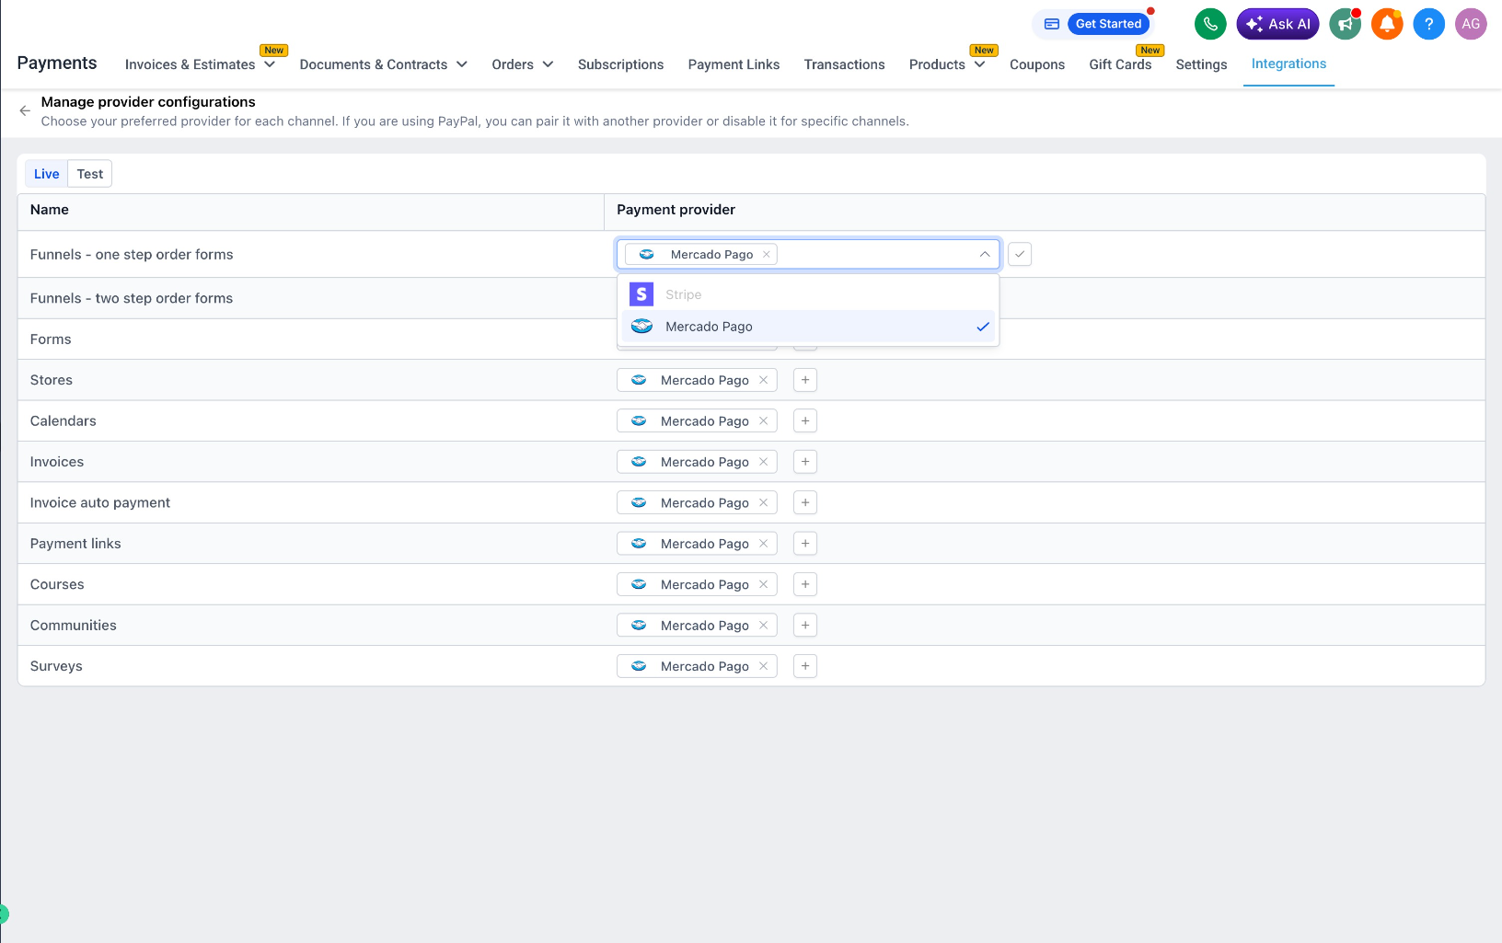Click the megaphone announcements icon
Image resolution: width=1502 pixels, height=943 pixels.
(x=1346, y=24)
